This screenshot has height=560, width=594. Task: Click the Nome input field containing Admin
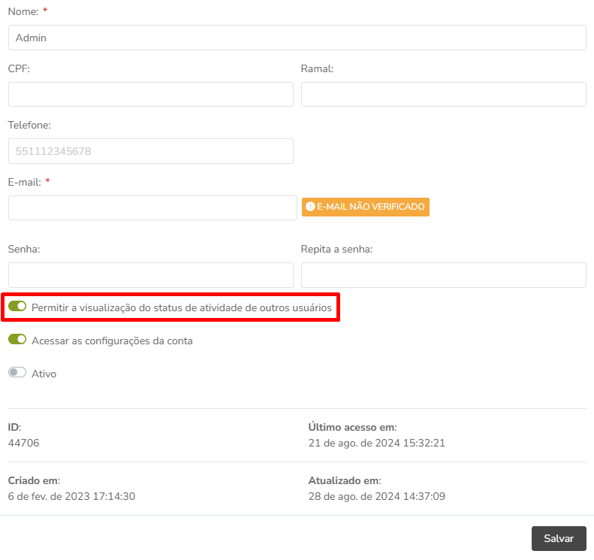tap(297, 38)
